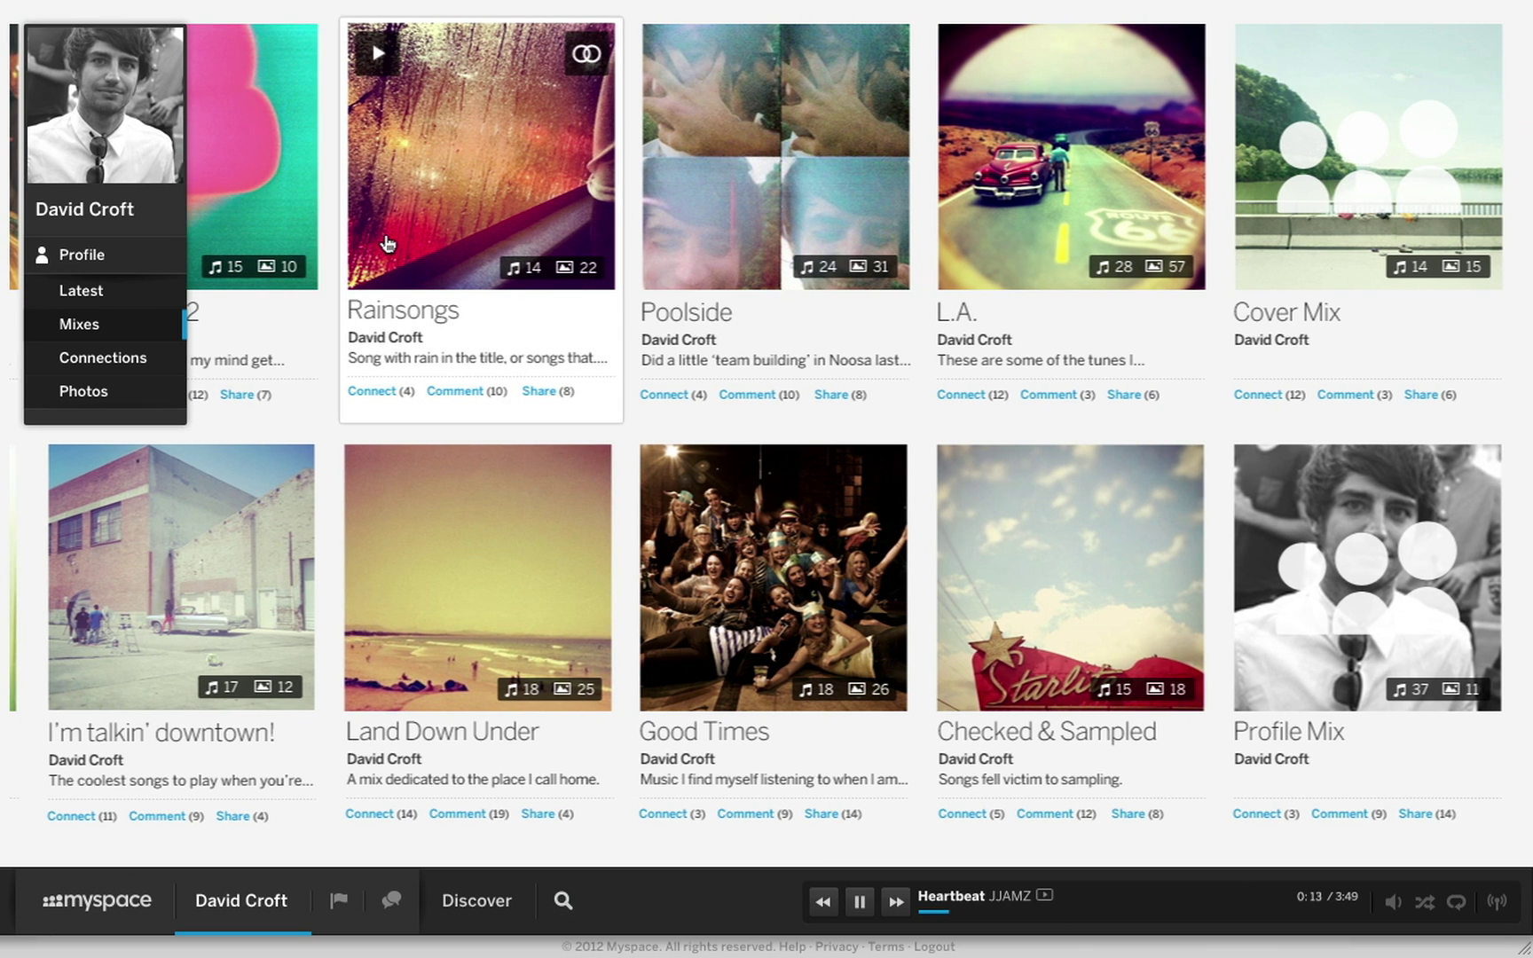The height and width of the screenshot is (958, 1533).
Task: Skip to the next track
Action: pos(896,902)
